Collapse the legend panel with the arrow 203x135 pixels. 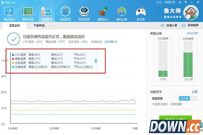pyautogui.click(x=96, y=61)
